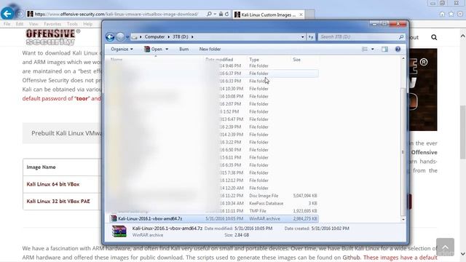Click the Offensive Security logo

click(x=53, y=37)
